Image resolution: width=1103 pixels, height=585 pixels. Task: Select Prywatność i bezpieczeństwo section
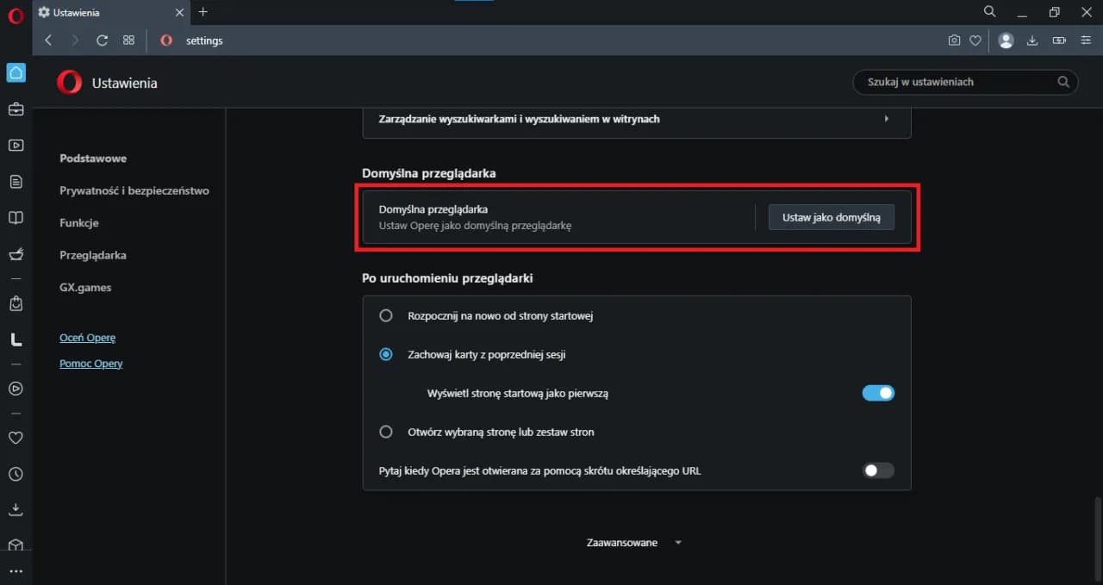[x=134, y=190]
